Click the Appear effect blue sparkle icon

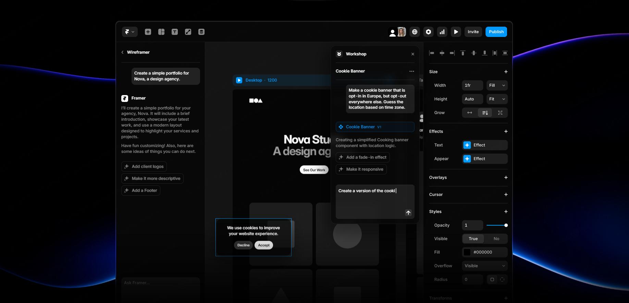[467, 159]
